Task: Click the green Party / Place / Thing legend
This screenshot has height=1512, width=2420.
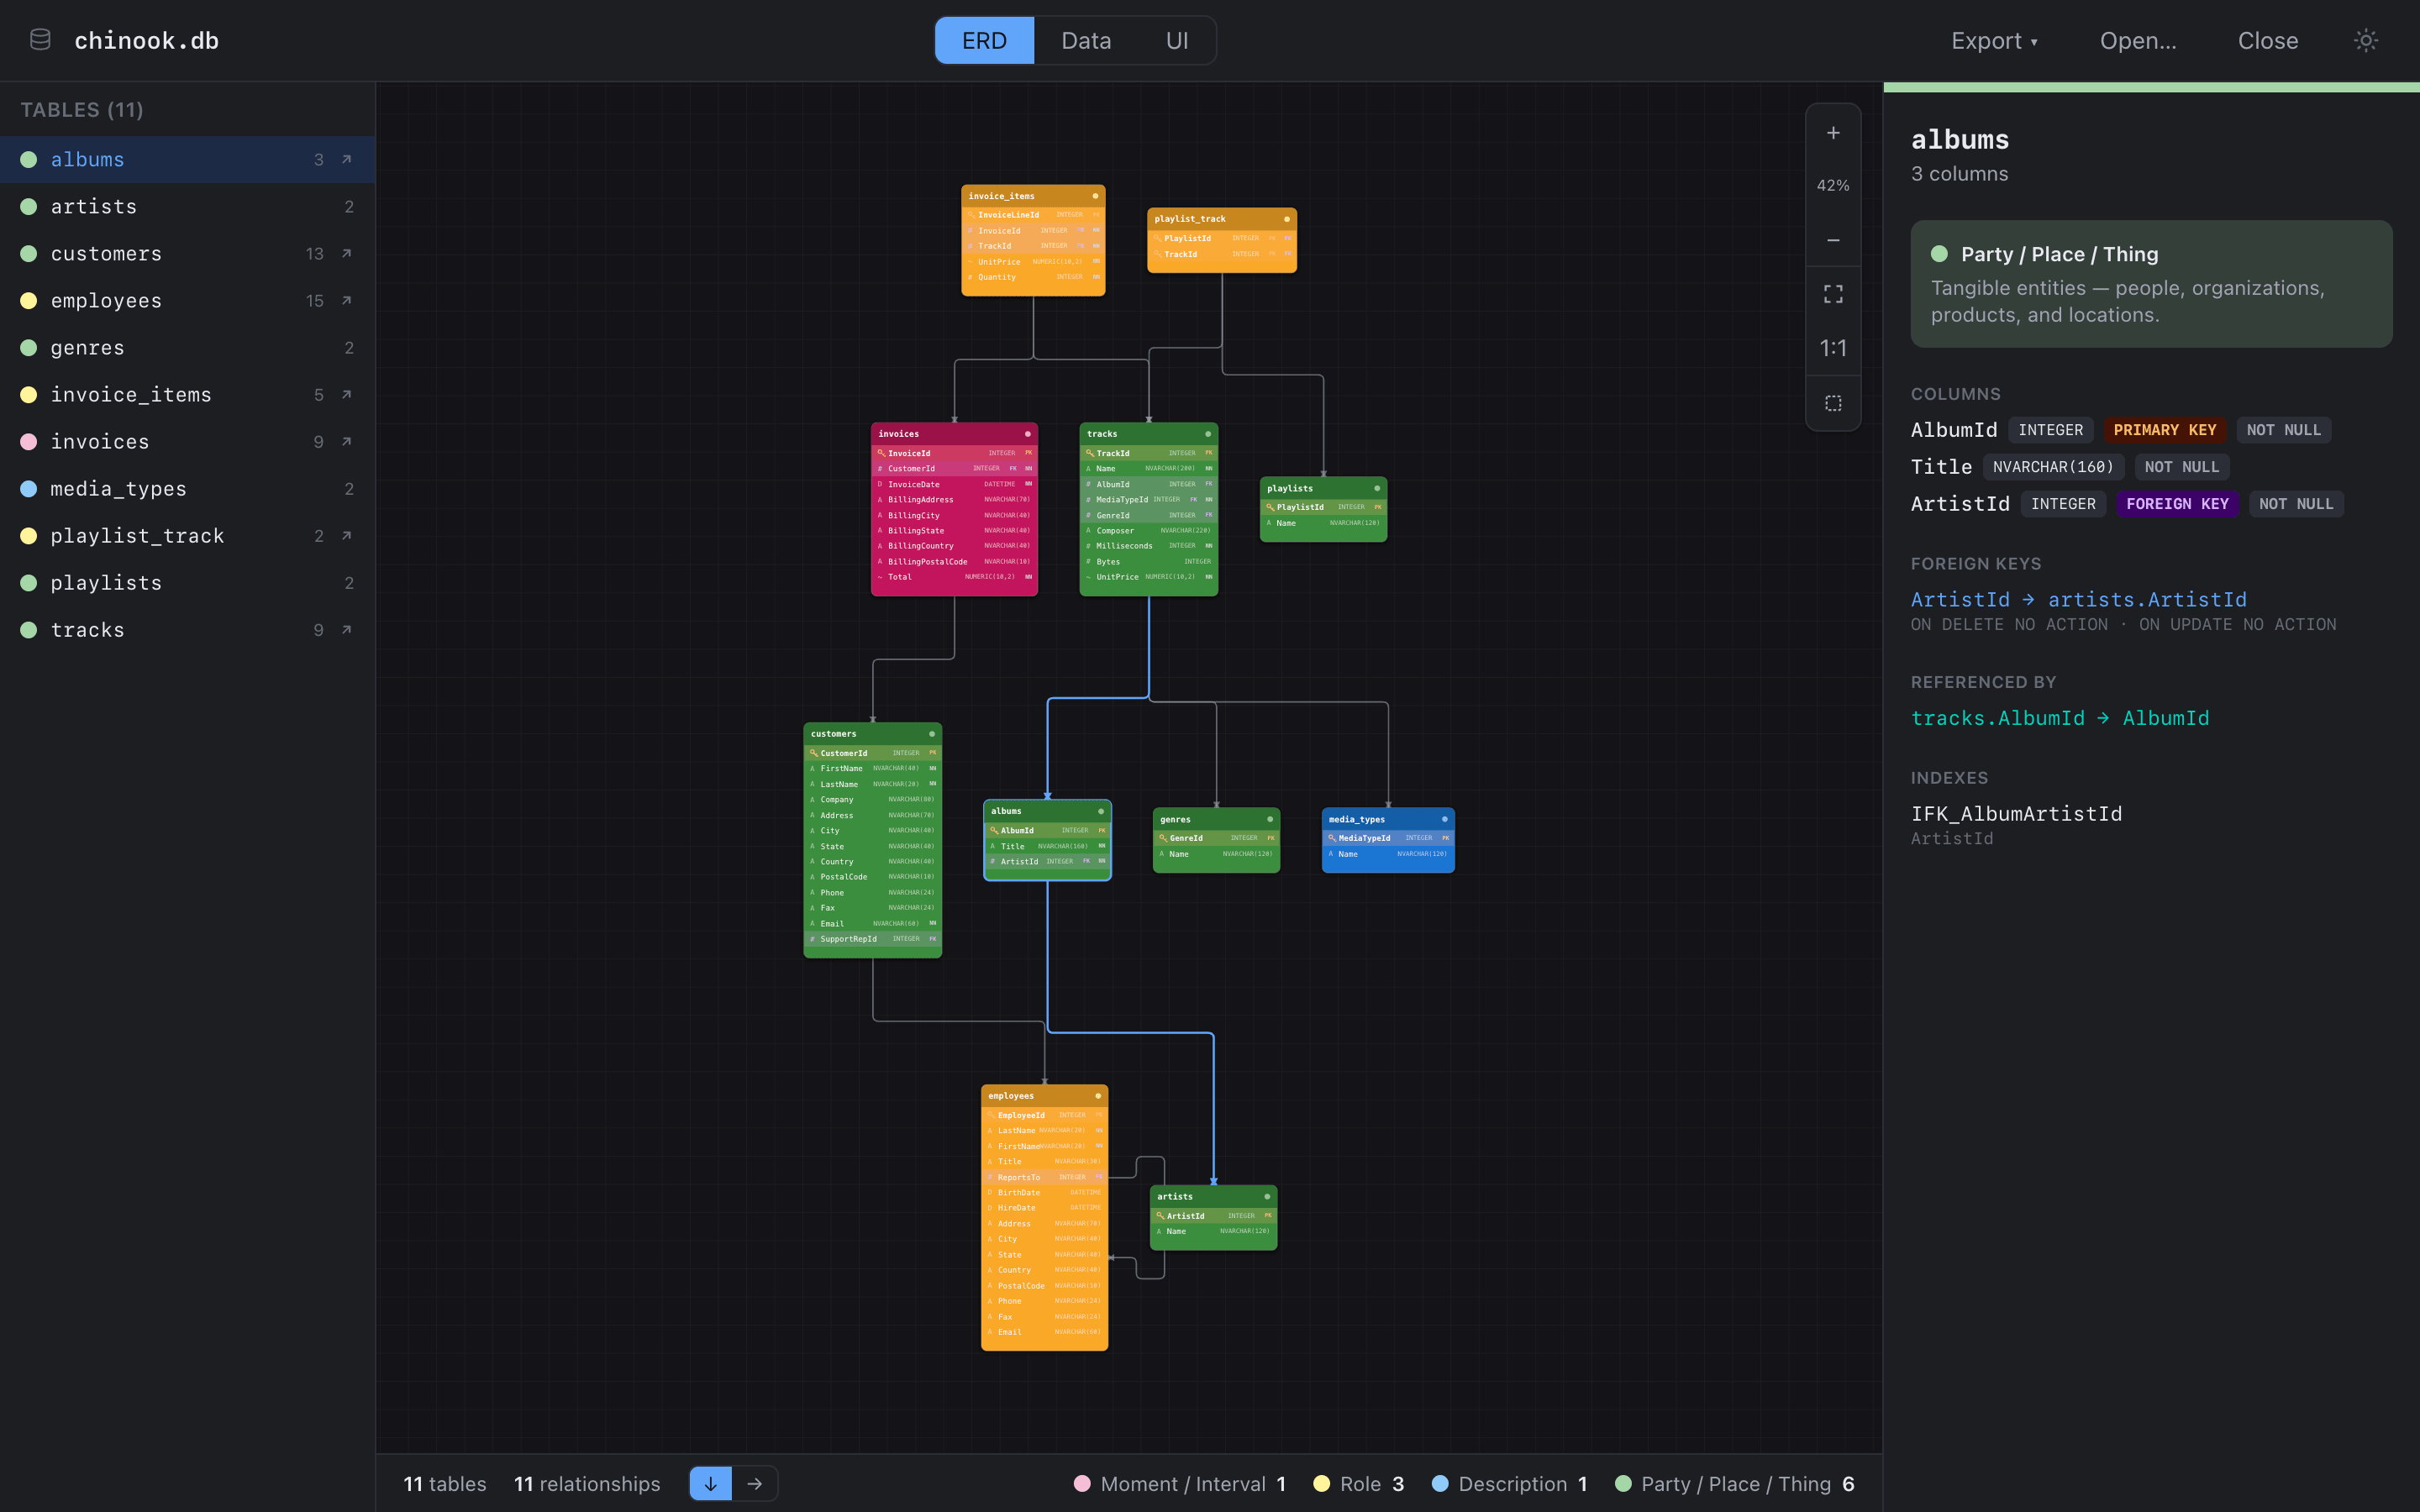Action: (x=1735, y=1483)
